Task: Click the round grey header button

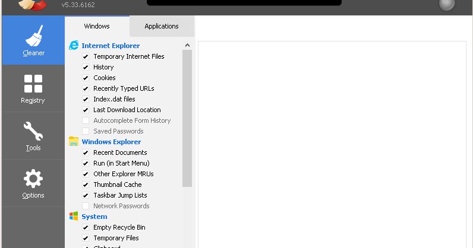Action: point(447,5)
